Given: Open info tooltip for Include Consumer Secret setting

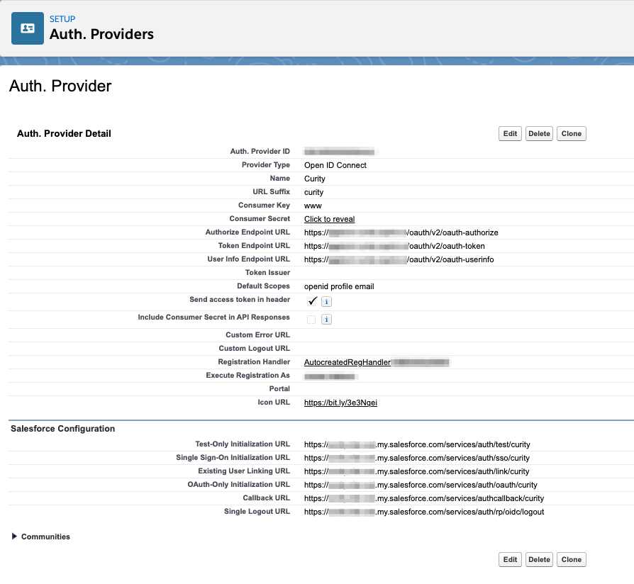Looking at the screenshot, I should click(x=326, y=319).
